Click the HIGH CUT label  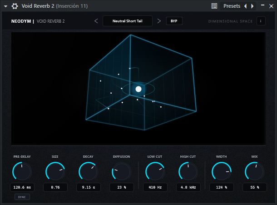tap(188, 157)
